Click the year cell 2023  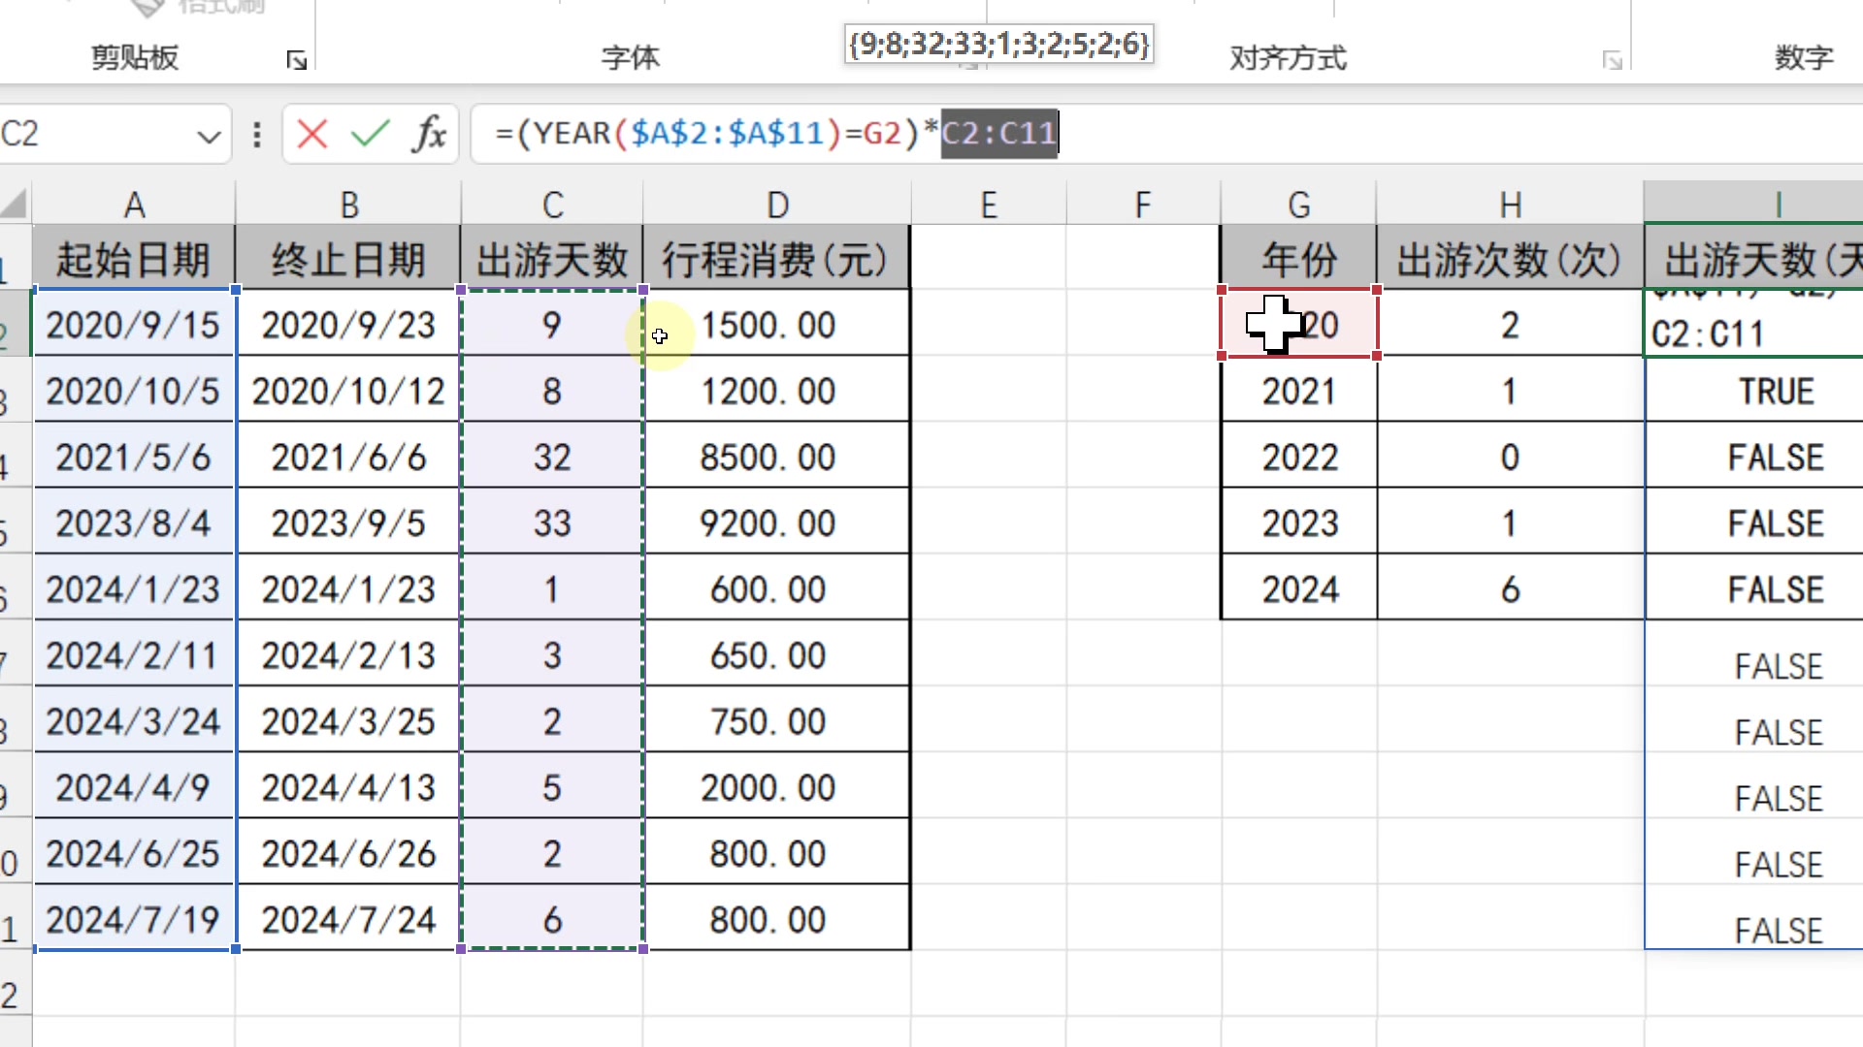[x=1299, y=523]
